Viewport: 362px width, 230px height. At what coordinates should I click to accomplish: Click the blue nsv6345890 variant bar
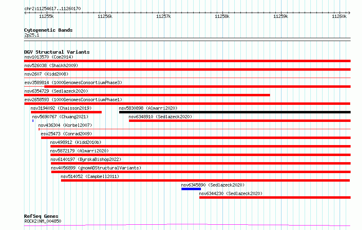coord(191,189)
